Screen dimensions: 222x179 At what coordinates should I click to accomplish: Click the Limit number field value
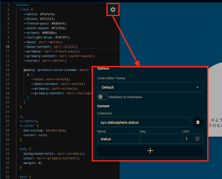[188, 139]
